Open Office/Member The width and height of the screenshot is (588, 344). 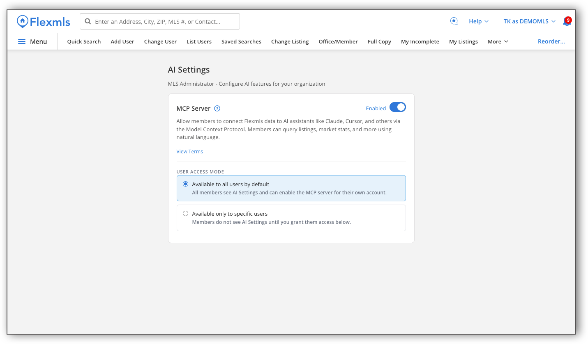(338, 41)
